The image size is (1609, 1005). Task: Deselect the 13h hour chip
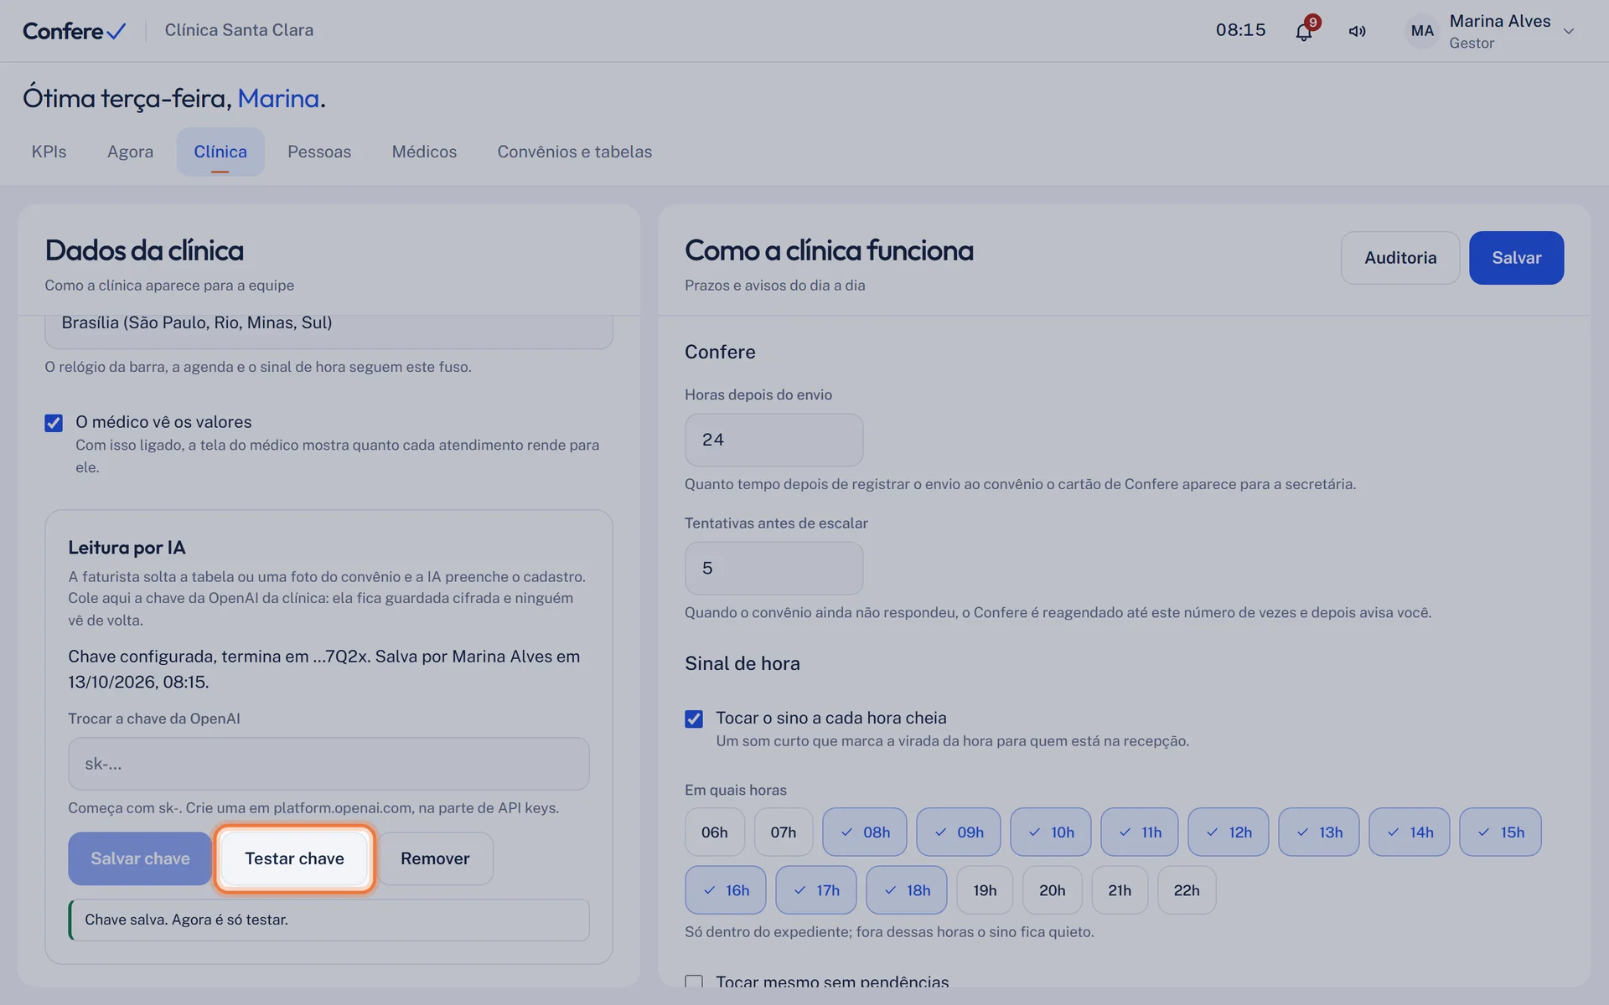(x=1319, y=832)
